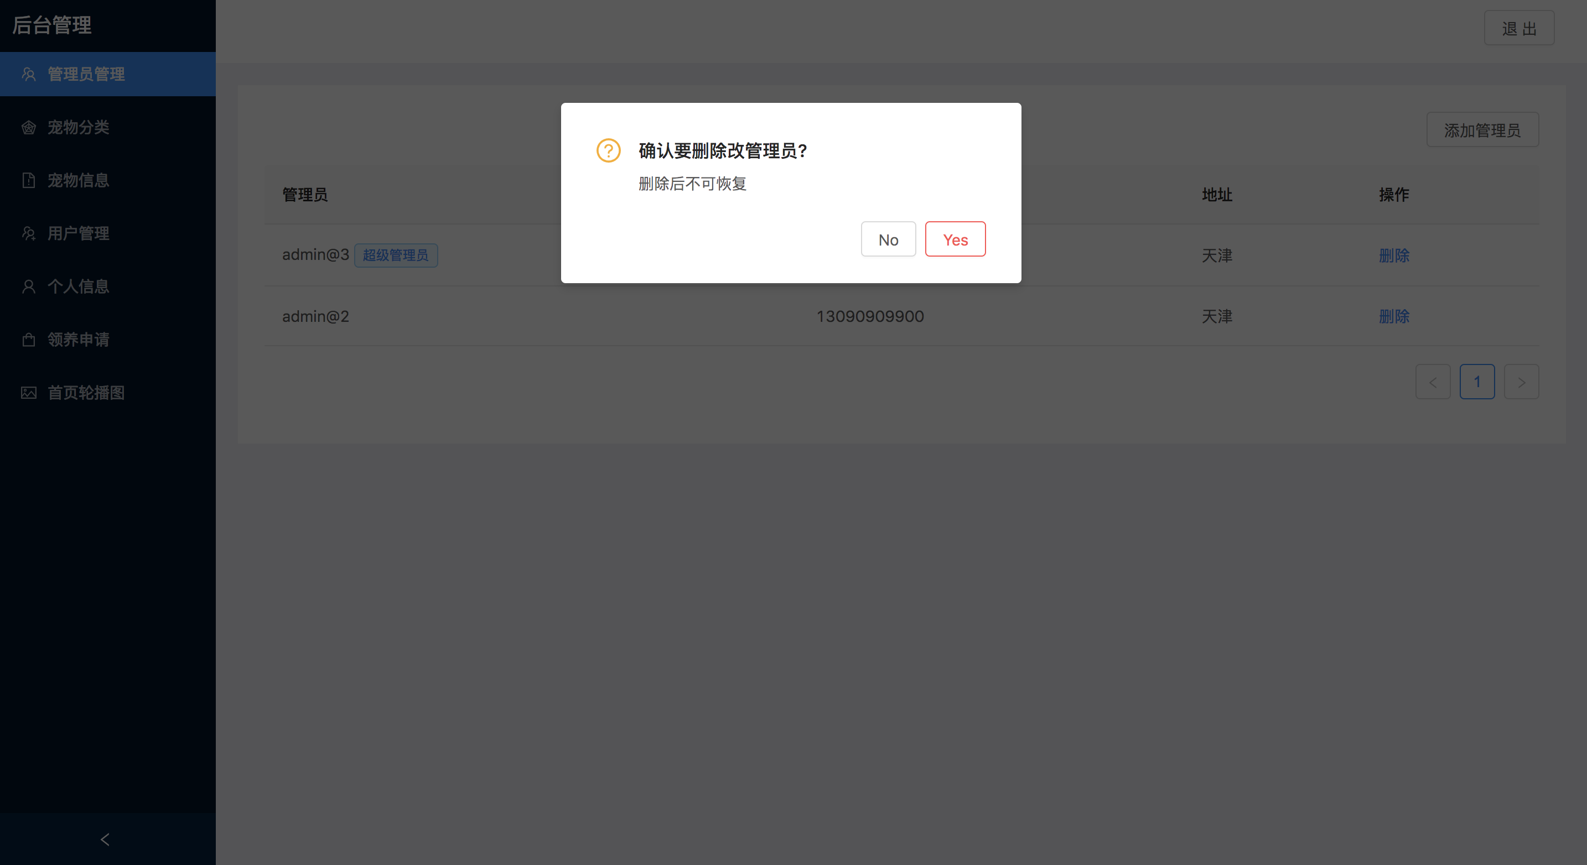Open 领养申请 menu item

(x=78, y=339)
